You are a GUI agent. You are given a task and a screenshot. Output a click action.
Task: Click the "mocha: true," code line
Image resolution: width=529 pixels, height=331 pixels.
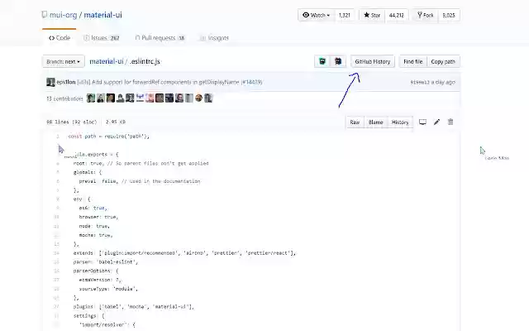pyautogui.click(x=96, y=235)
